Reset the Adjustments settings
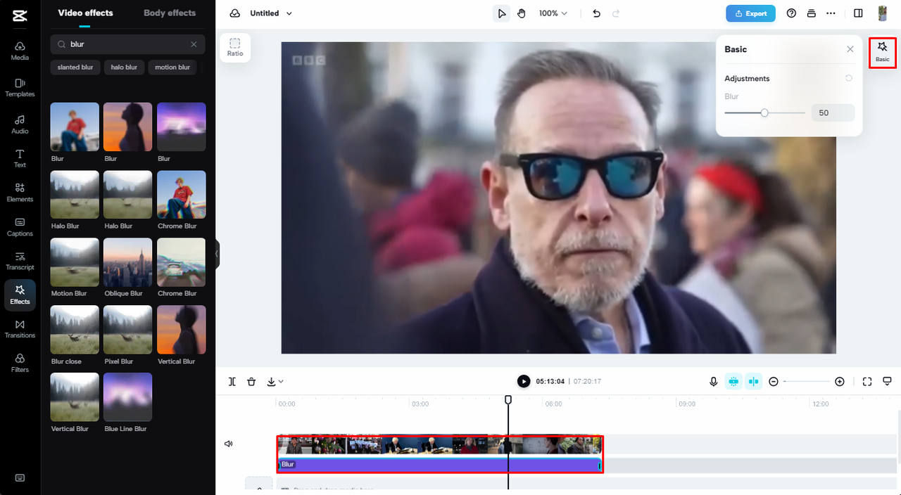 pos(849,78)
